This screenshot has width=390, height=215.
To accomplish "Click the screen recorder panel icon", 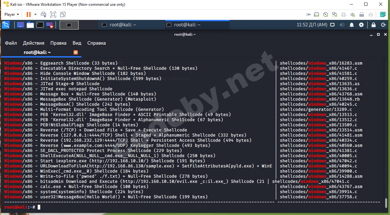I will point(50,25).
